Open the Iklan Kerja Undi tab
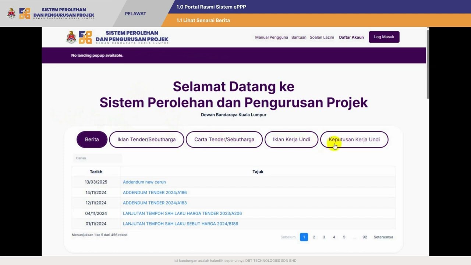471x265 pixels. 291,139
